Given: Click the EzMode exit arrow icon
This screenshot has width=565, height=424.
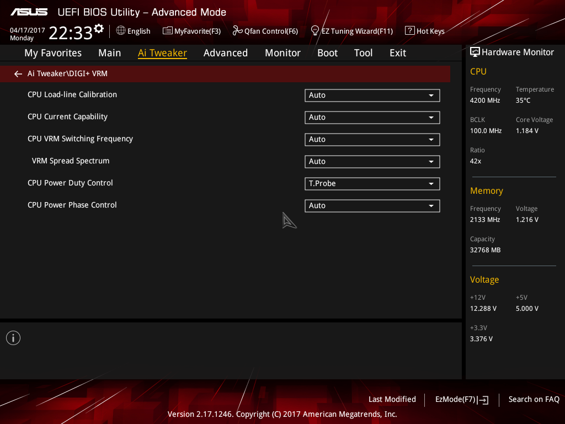Looking at the screenshot, I should click(483, 400).
